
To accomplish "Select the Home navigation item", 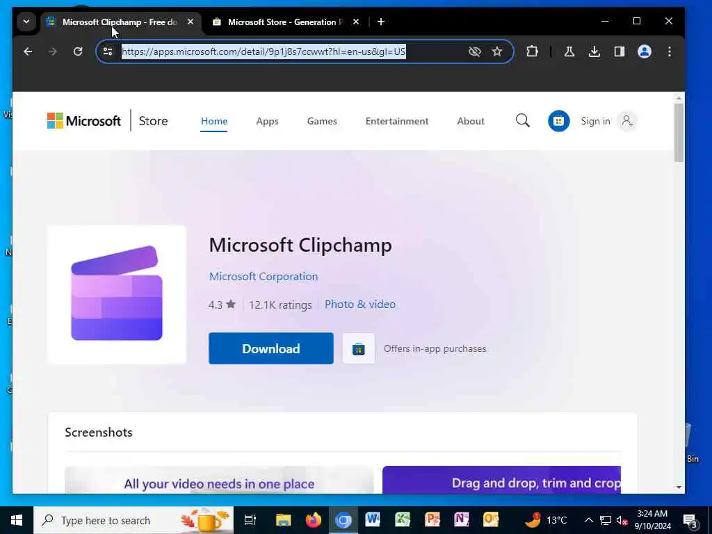I will (x=214, y=121).
